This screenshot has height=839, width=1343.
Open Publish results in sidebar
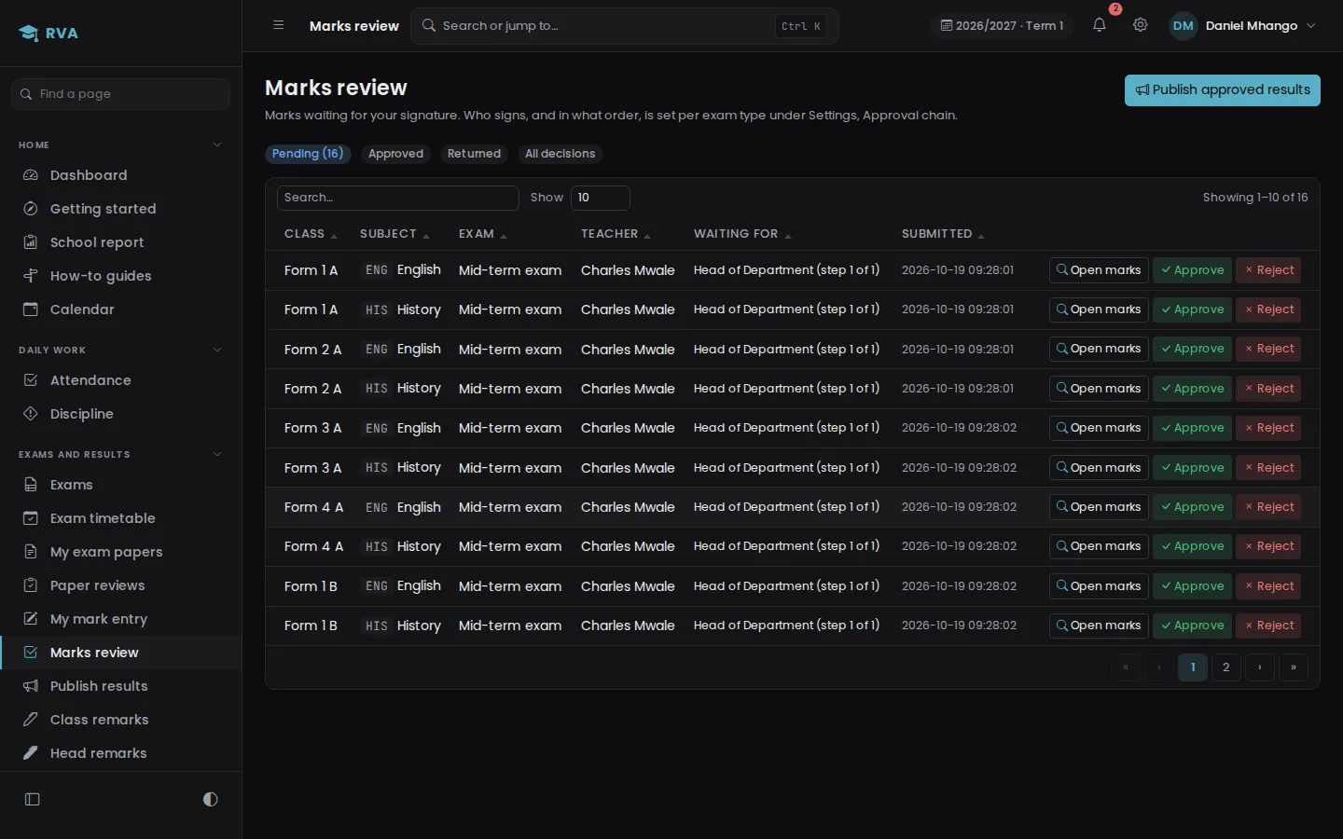pyautogui.click(x=121, y=686)
